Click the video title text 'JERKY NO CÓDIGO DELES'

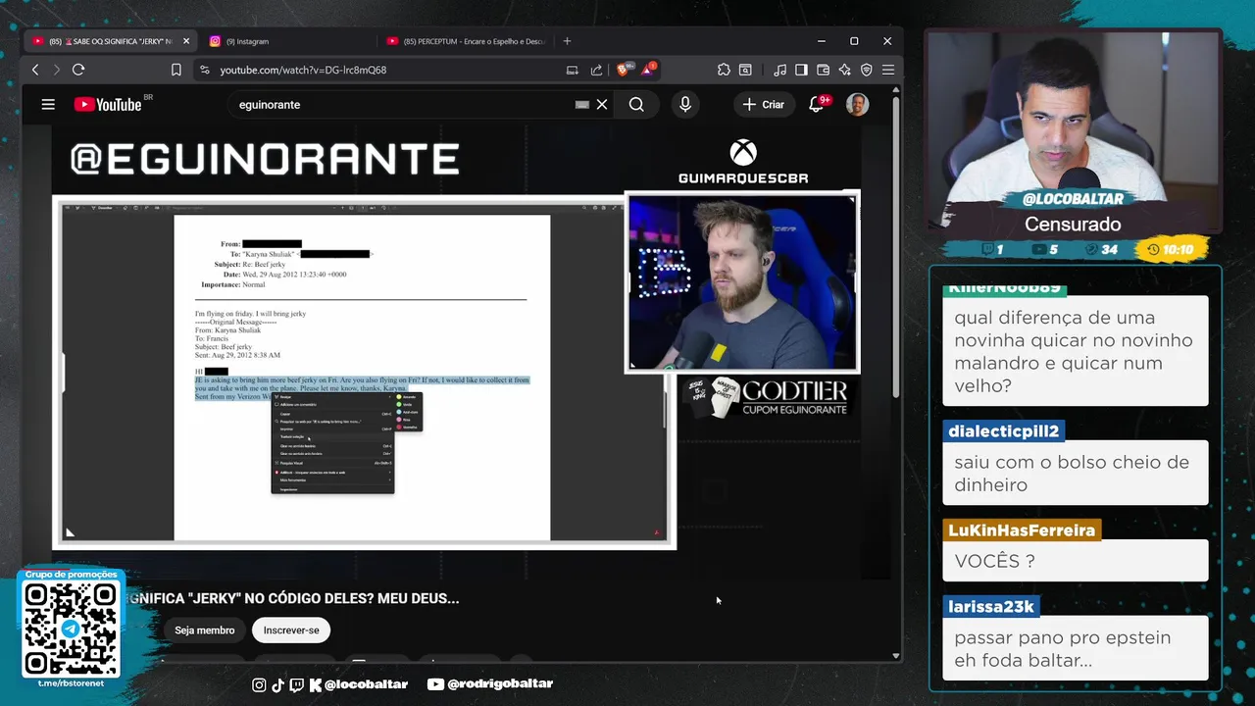[294, 598]
